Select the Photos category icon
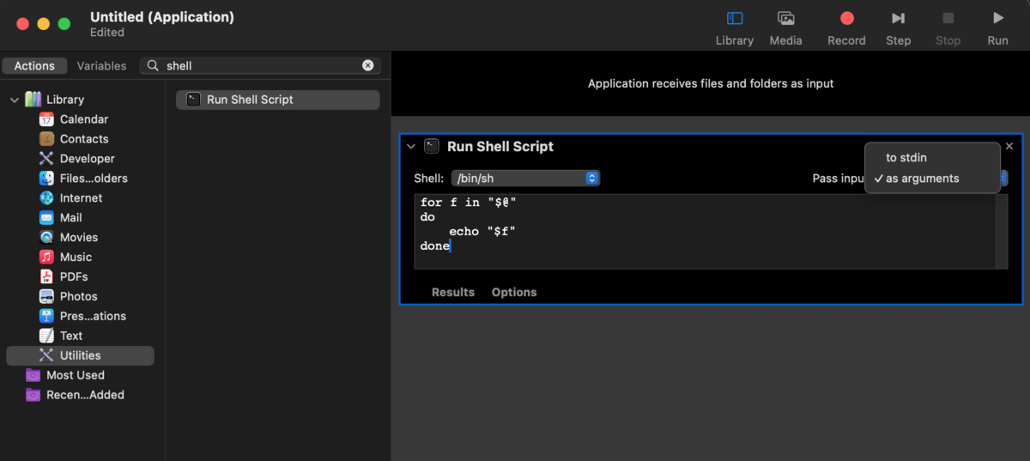 pos(46,297)
